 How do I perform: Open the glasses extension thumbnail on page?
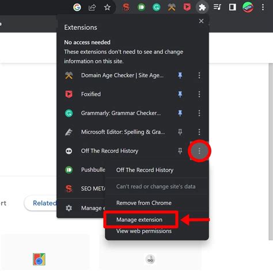[150, 259]
